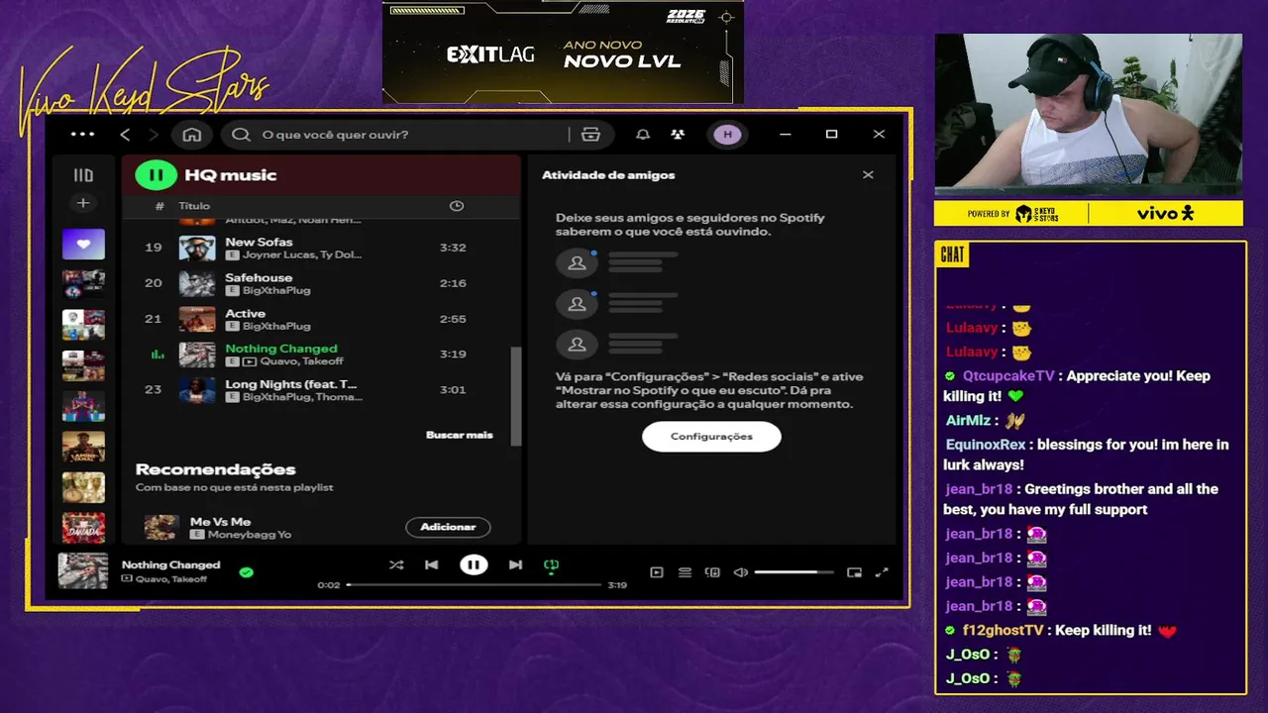Click the f12ghostTV username in chat
Viewport: 1268px width, 713px height.
coord(1003,630)
